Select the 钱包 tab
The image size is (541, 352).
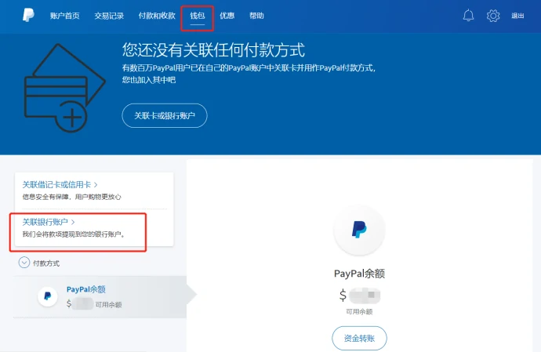198,16
